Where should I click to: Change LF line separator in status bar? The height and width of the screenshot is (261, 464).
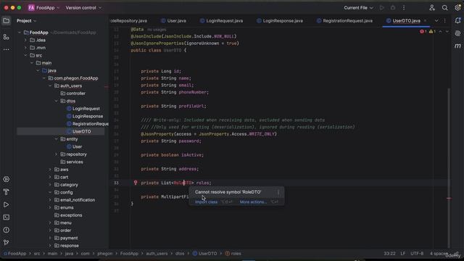point(403,254)
